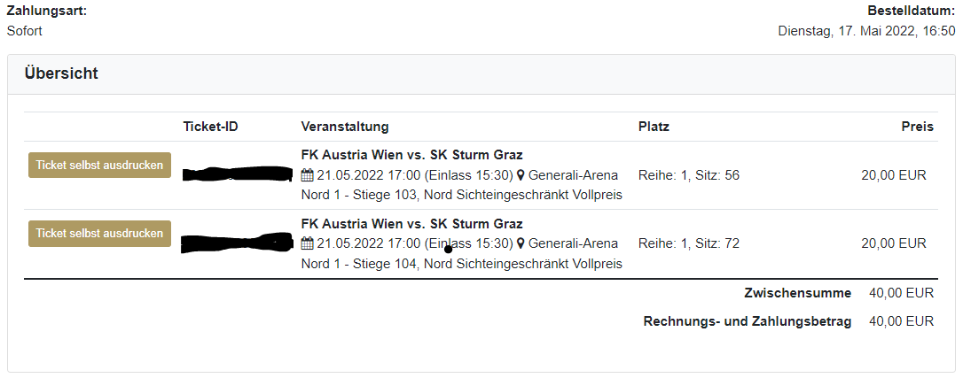963x378 pixels.
Task: Select first FK Austria Wien vs. SK Sturm Graz title
Action: [412, 155]
